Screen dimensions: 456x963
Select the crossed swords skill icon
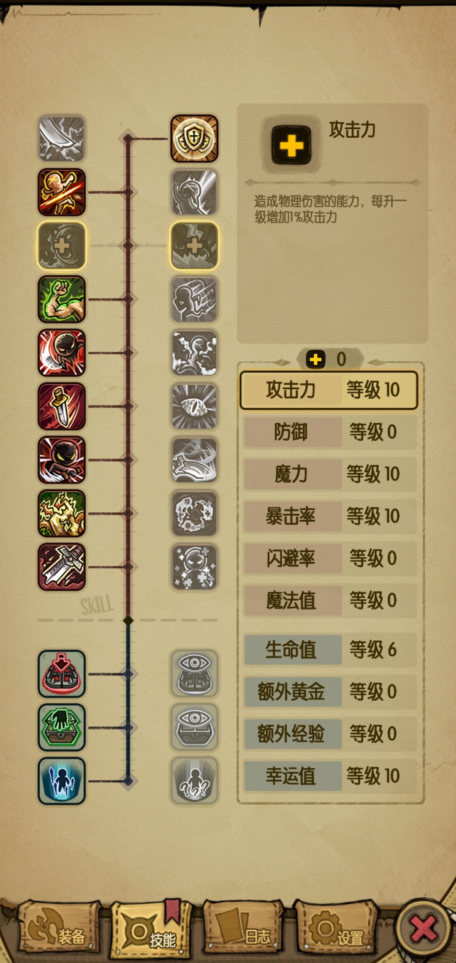click(x=62, y=567)
